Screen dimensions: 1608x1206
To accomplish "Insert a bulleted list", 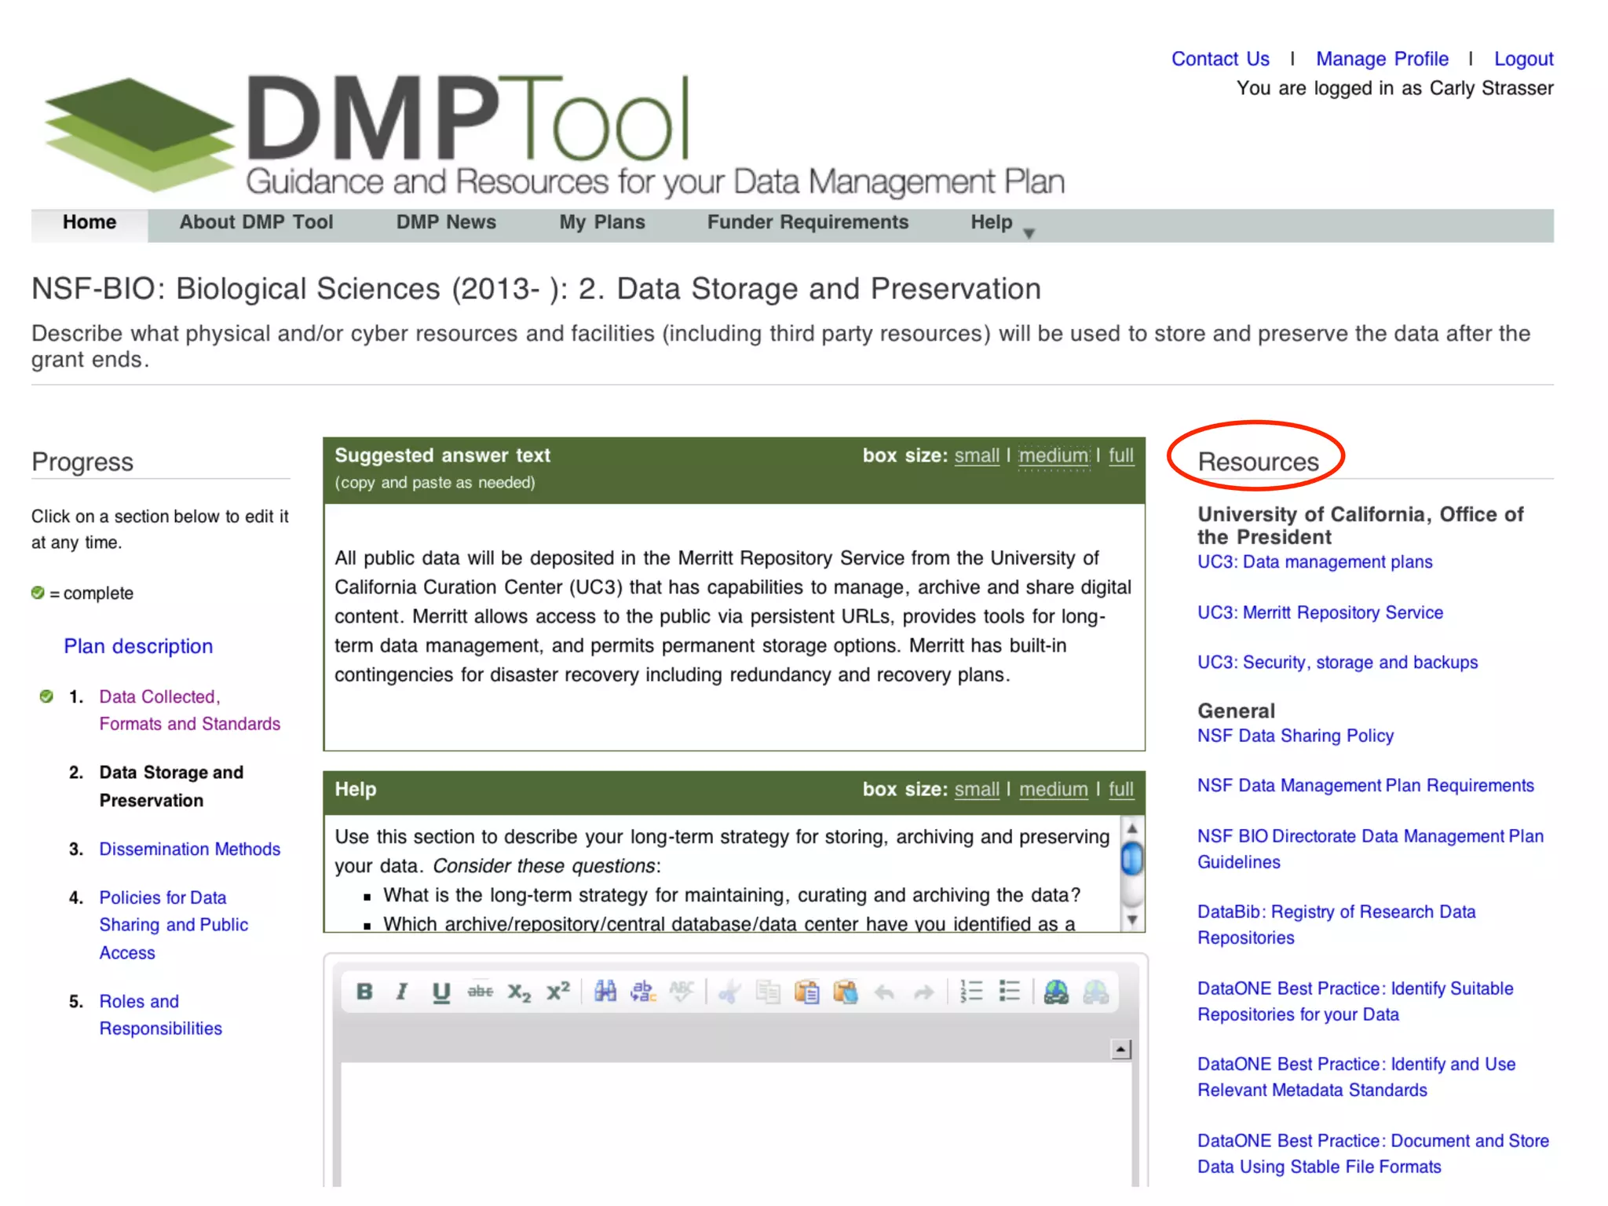I will pos(1010,992).
